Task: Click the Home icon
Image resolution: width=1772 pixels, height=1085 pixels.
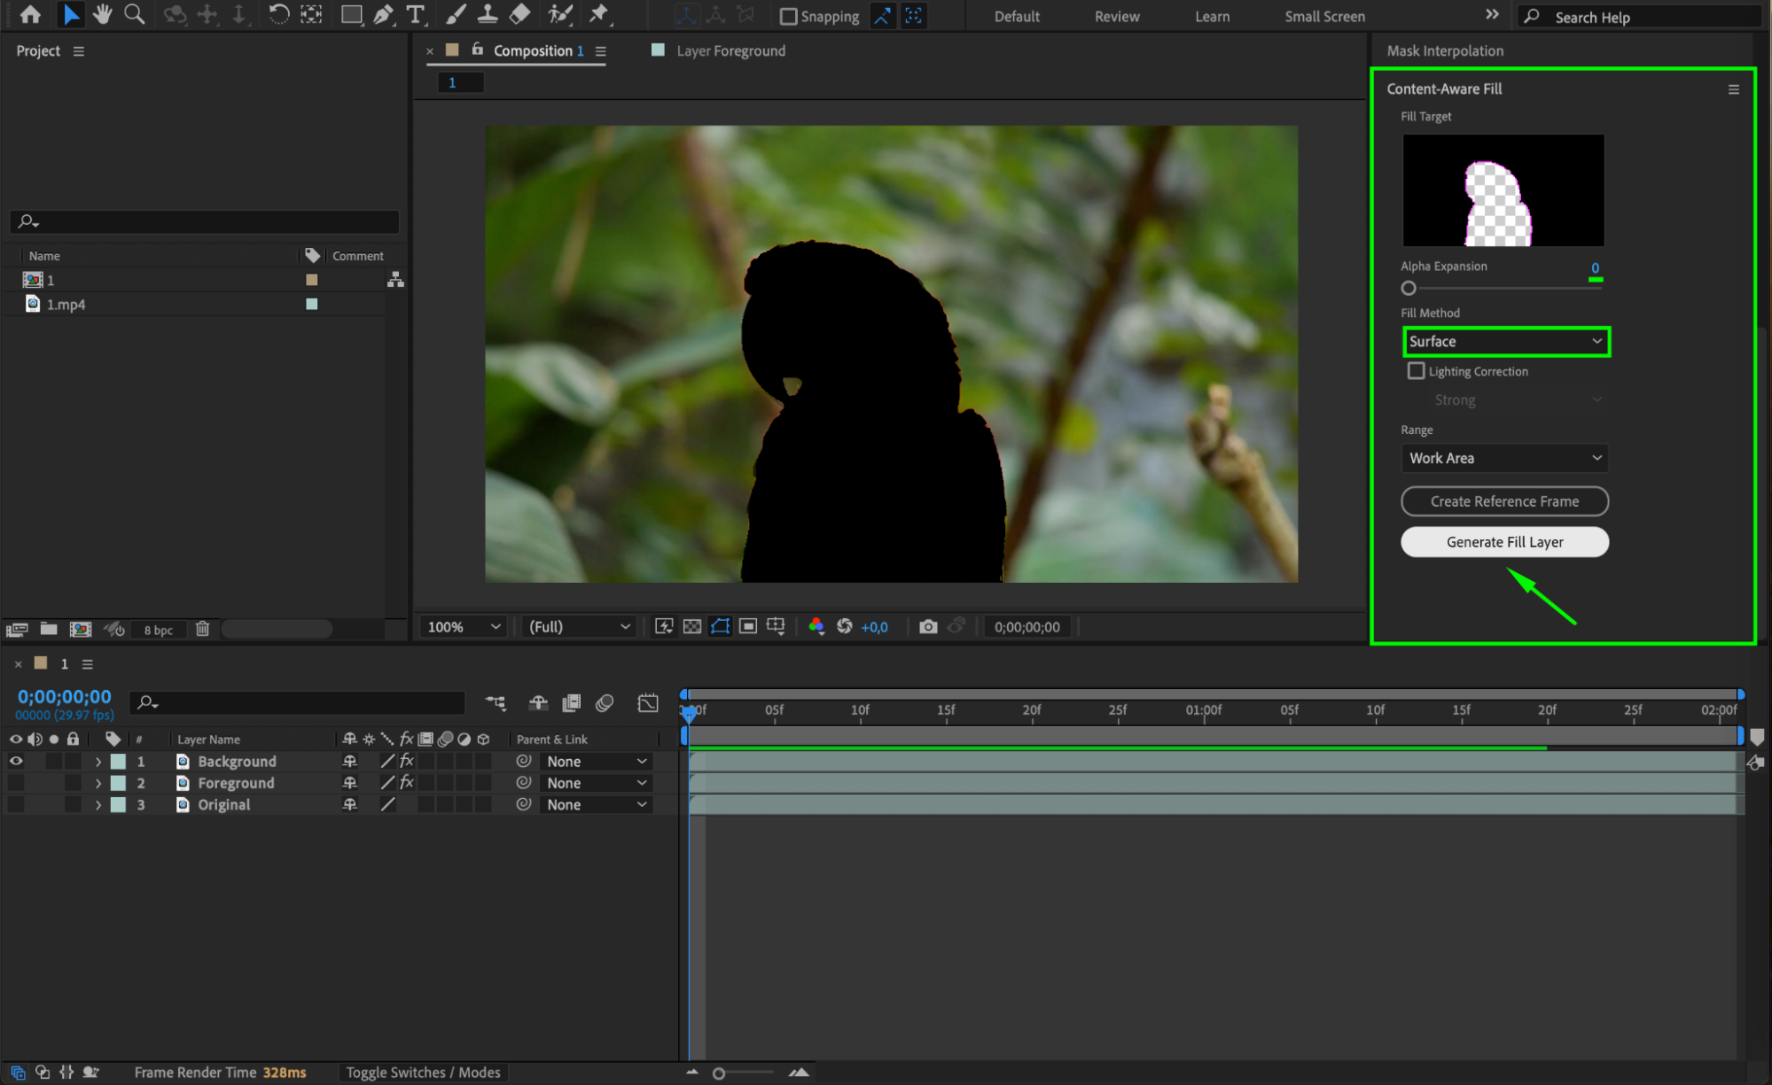Action: [x=30, y=14]
